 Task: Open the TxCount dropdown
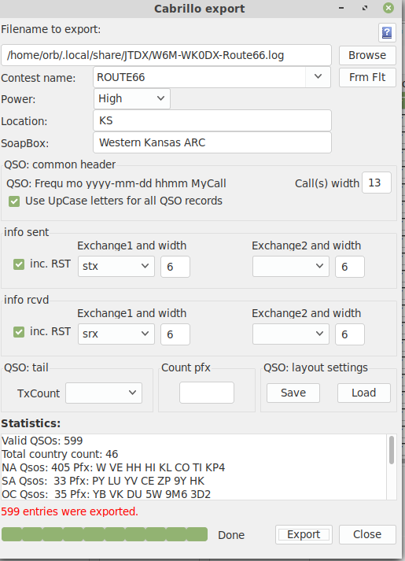[x=104, y=393]
